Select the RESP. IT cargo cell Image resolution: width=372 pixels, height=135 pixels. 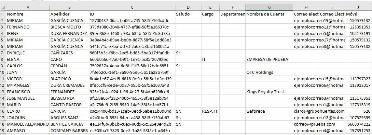click(210, 111)
